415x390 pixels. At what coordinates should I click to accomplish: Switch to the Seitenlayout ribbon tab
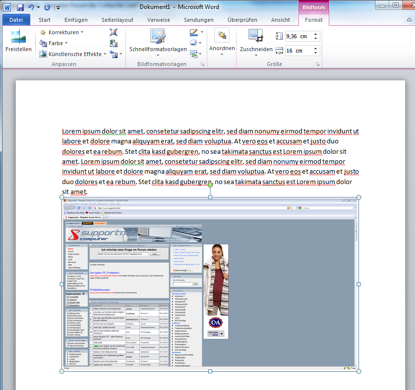[x=119, y=20]
